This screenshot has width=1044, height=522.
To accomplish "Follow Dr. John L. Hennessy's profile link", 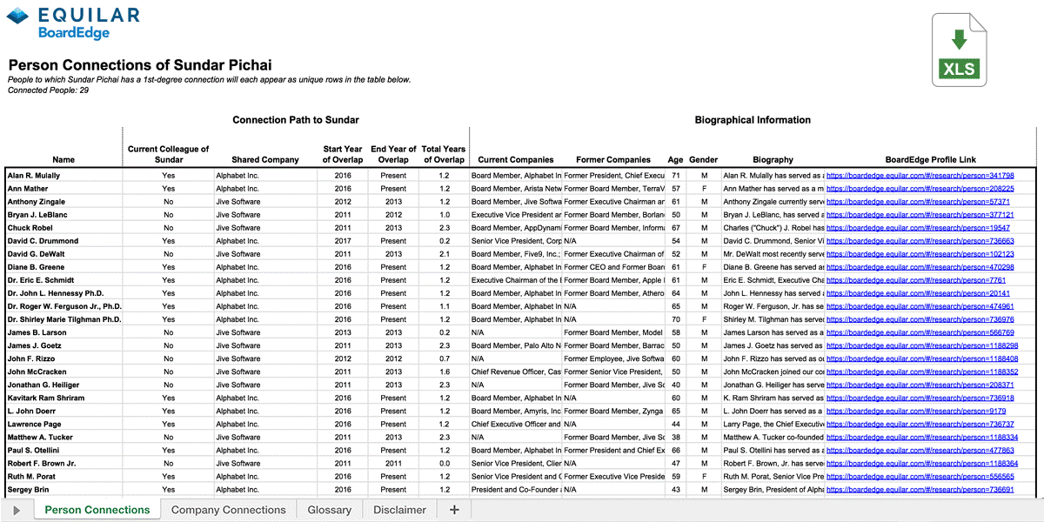I will [x=918, y=293].
